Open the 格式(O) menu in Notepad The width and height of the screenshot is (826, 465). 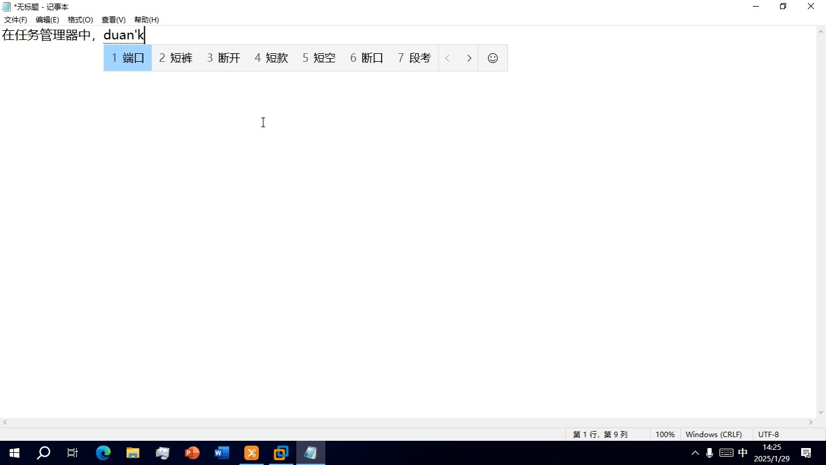[x=80, y=19]
